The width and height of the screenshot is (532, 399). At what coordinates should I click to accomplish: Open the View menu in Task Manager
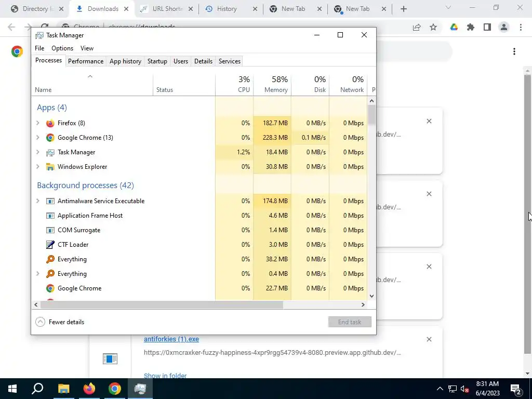pos(87,48)
